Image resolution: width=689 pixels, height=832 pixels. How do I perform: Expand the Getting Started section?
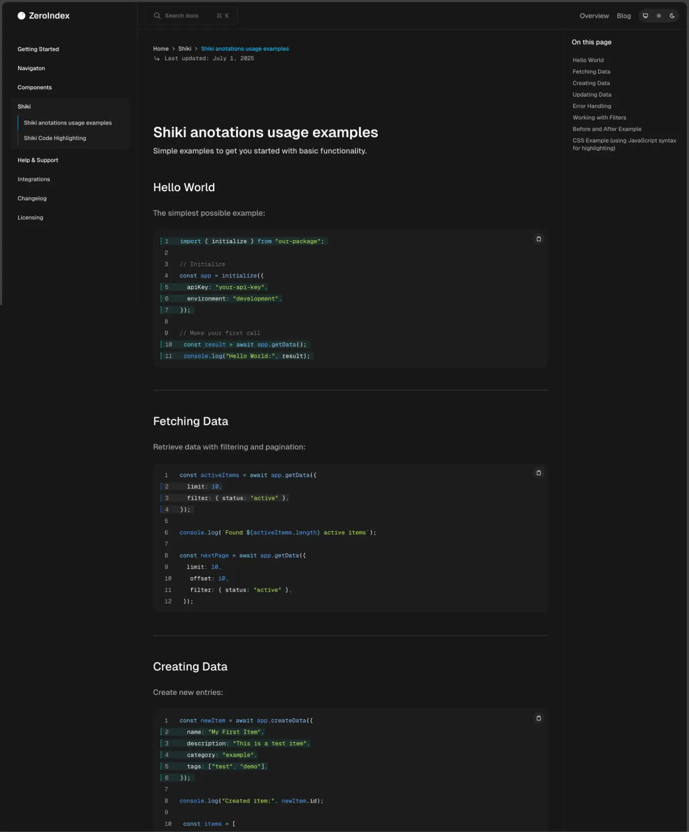[x=38, y=49]
